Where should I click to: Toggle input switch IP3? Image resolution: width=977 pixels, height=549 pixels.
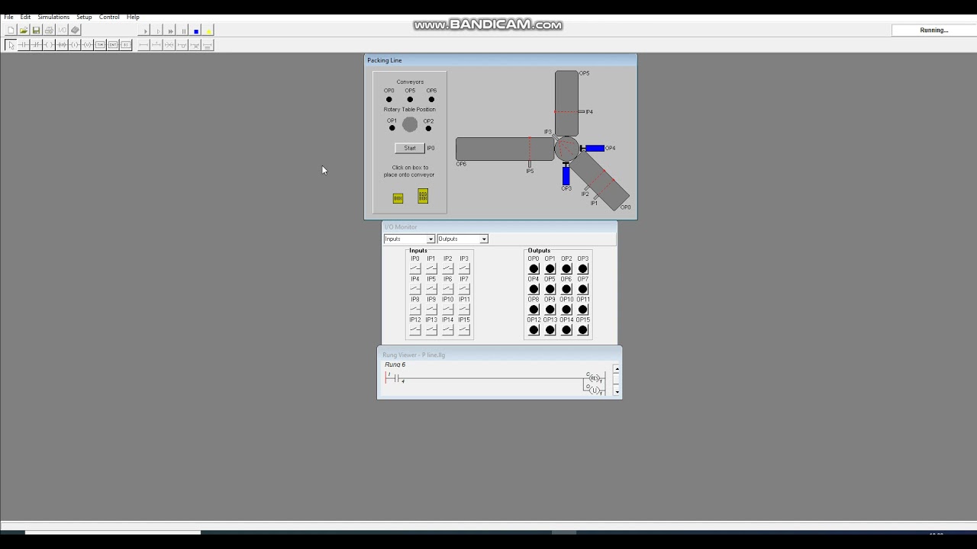[x=464, y=268]
